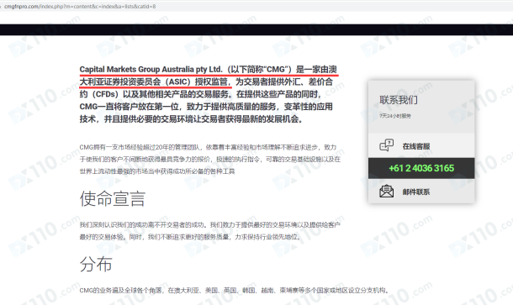Image resolution: width=513 pixels, height=305 pixels.
Task: Click the browser address bar URL
Action: (80, 6)
